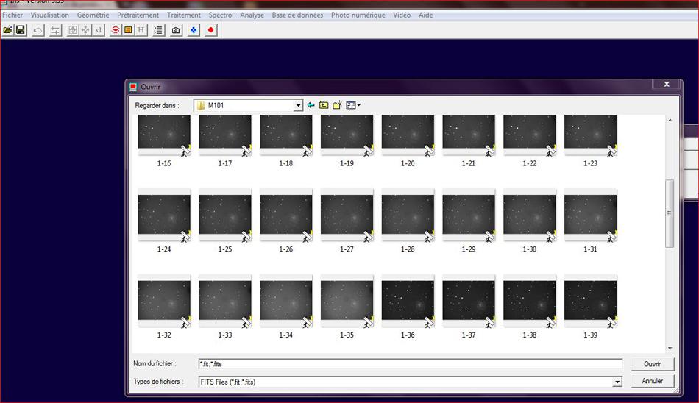Image resolution: width=699 pixels, height=403 pixels.
Task: Open the view menu icon in dialog
Action: tap(353, 105)
